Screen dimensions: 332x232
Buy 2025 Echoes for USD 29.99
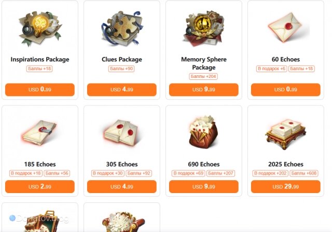[x=286, y=187]
